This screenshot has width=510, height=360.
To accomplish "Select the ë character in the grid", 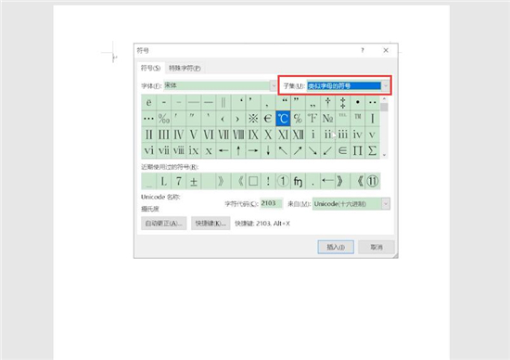I will 148,103.
